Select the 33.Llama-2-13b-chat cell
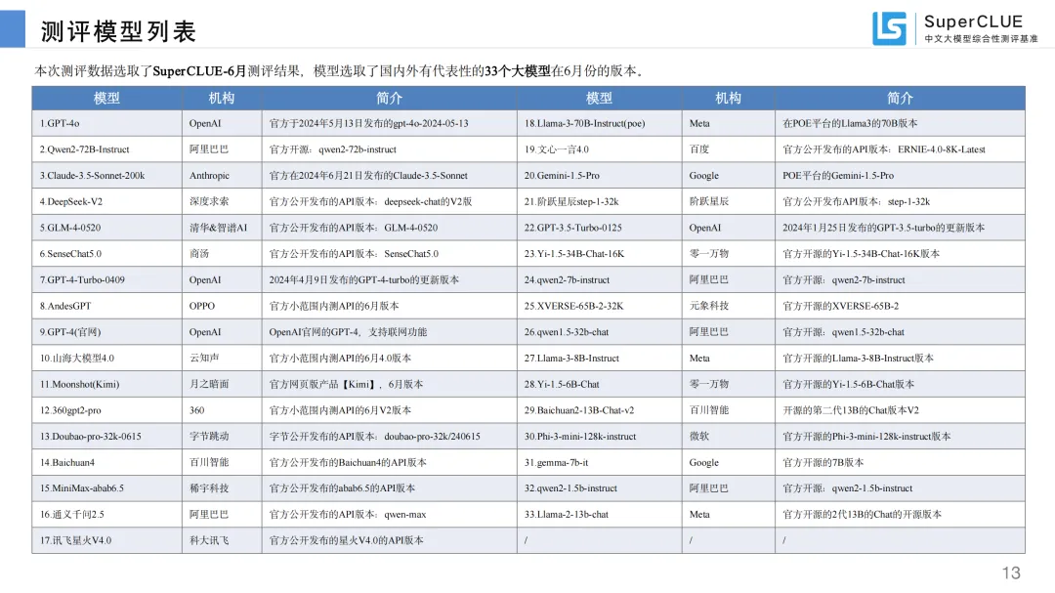1055x593 pixels. click(600, 515)
